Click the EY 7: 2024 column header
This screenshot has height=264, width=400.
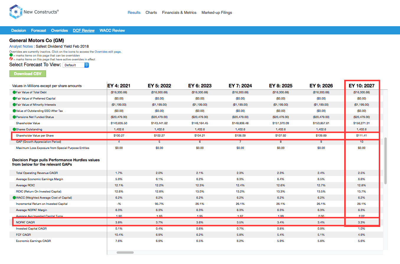click(x=240, y=86)
